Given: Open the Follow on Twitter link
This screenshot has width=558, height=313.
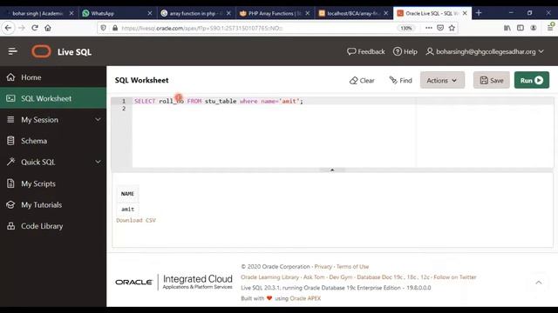Looking at the screenshot, I should click(455, 277).
